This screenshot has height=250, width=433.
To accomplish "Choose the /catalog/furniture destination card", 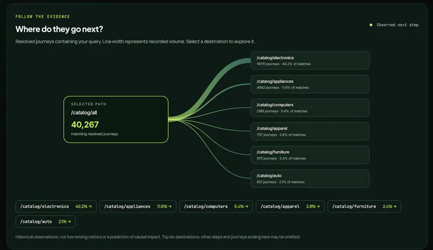I will [x=310, y=155].
